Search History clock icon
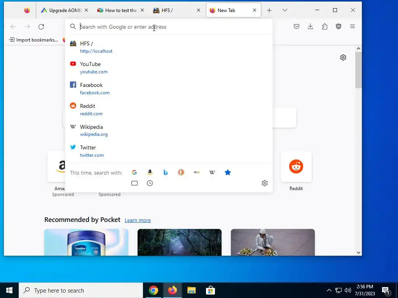 150,183
